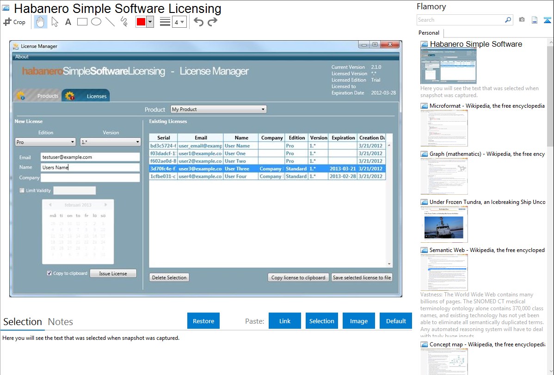This screenshot has height=375, width=554.
Task: Open the Semantic Web snapshot thumbnail
Action: click(444, 272)
